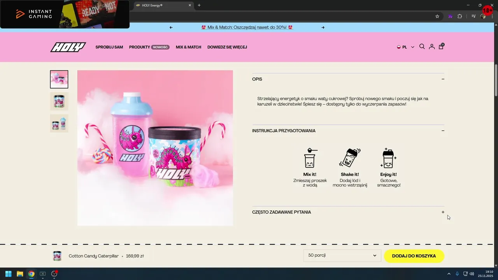498x280 pixels.
Task: Click Dodaj lód i mocno wstrząśnij text
Action: coord(350,183)
